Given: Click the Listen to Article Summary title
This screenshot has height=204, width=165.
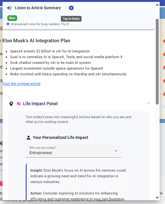Looking at the screenshot, I should coord(38,8).
